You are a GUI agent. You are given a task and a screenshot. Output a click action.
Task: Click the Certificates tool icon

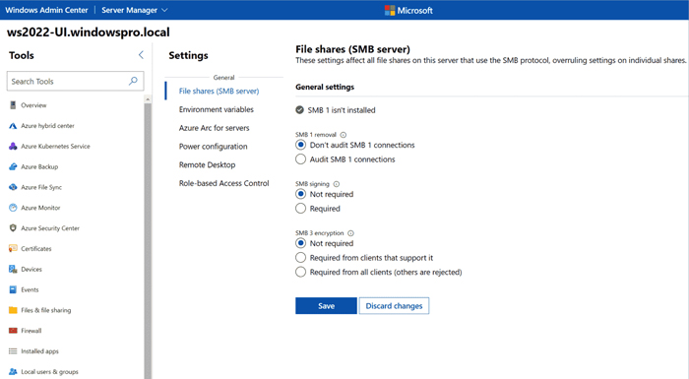pyautogui.click(x=13, y=248)
